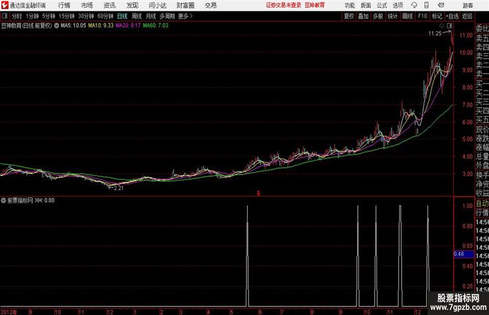This screenshot has height=315, width=489.
Task: Open the 行情 menu
Action: [64, 5]
